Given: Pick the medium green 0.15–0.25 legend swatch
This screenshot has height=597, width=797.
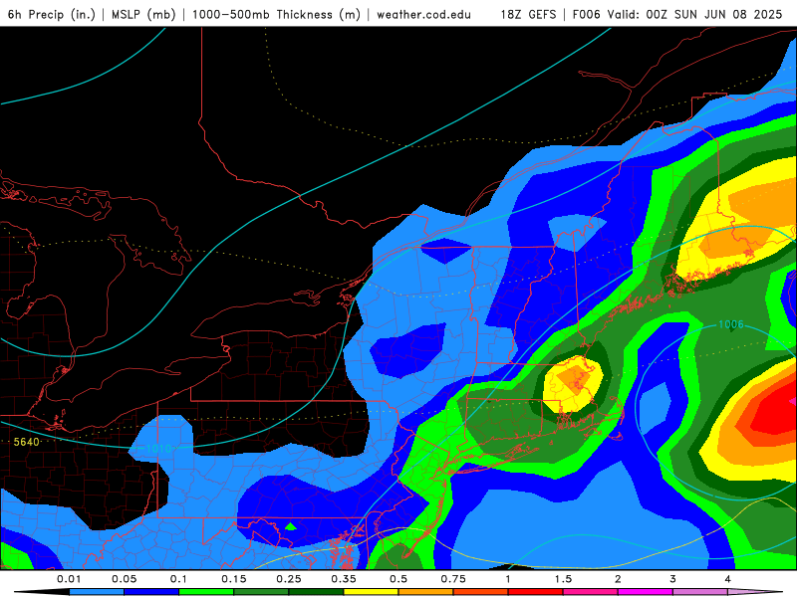Looking at the screenshot, I should pos(261,592).
